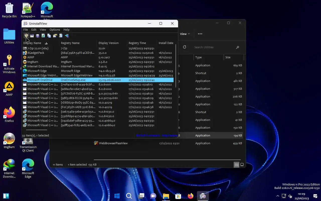
Task: Select the WebBrowserPassView file in Explorer
Action: pyautogui.click(x=168, y=143)
